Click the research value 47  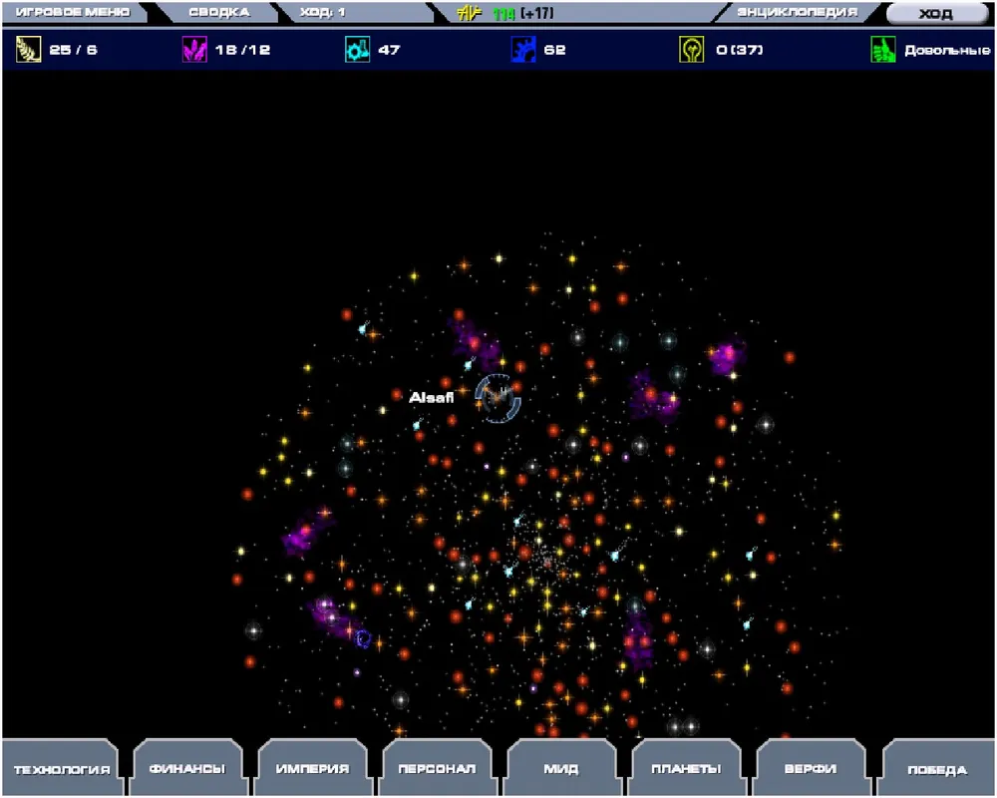pos(389,50)
